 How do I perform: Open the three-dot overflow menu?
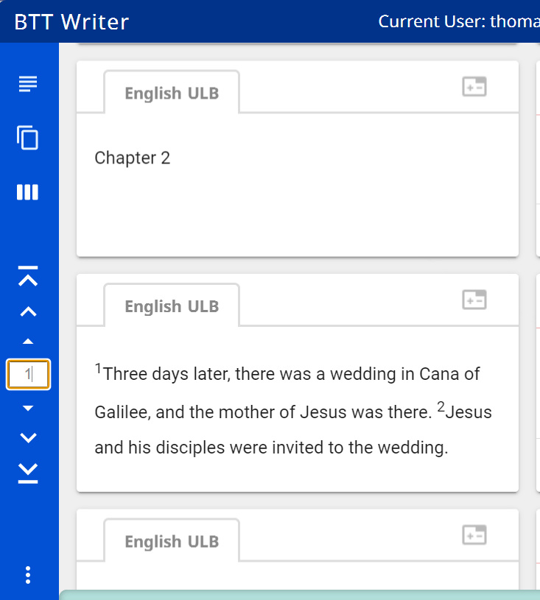[x=27, y=574]
